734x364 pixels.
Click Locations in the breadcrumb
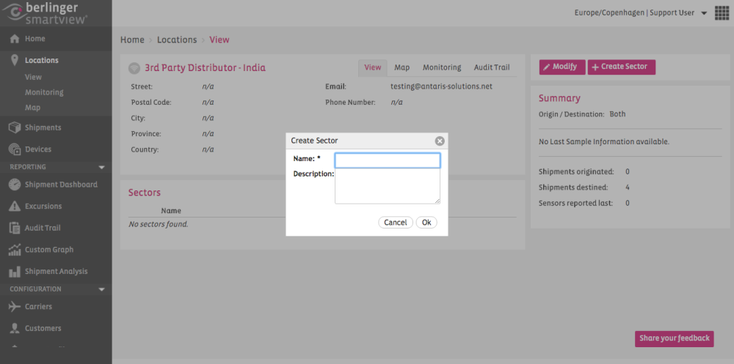176,40
